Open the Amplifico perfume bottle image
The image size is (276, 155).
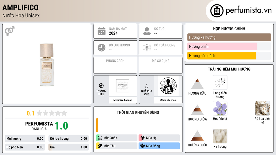point(47,65)
